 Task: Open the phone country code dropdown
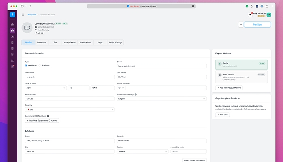coord(121,88)
